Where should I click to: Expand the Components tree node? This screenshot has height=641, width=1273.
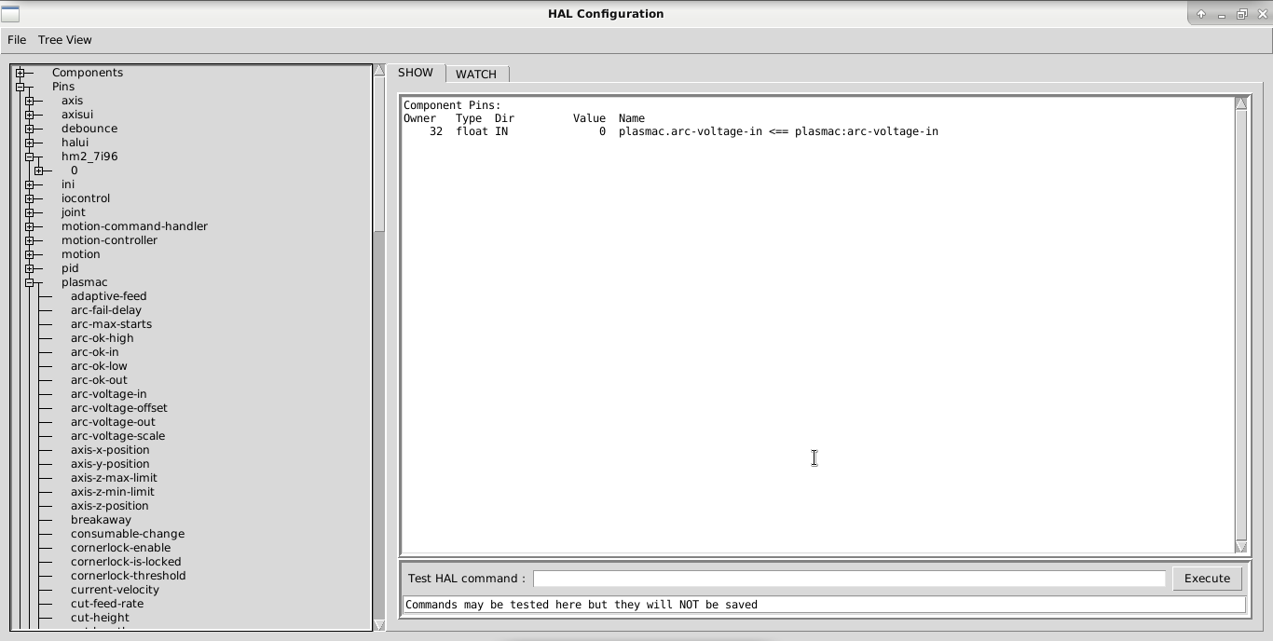20,73
